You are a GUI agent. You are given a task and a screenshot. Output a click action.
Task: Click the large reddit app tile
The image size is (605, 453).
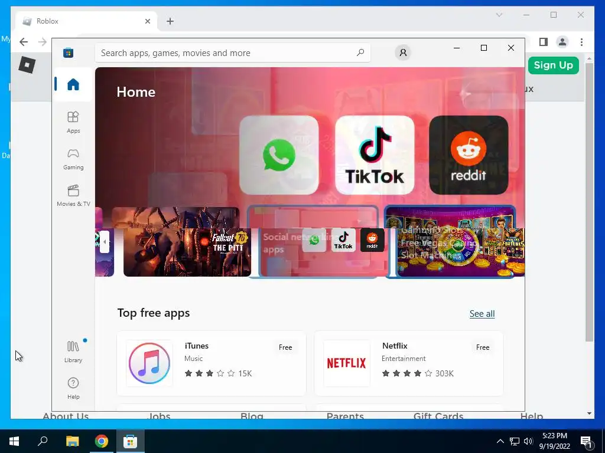click(469, 155)
